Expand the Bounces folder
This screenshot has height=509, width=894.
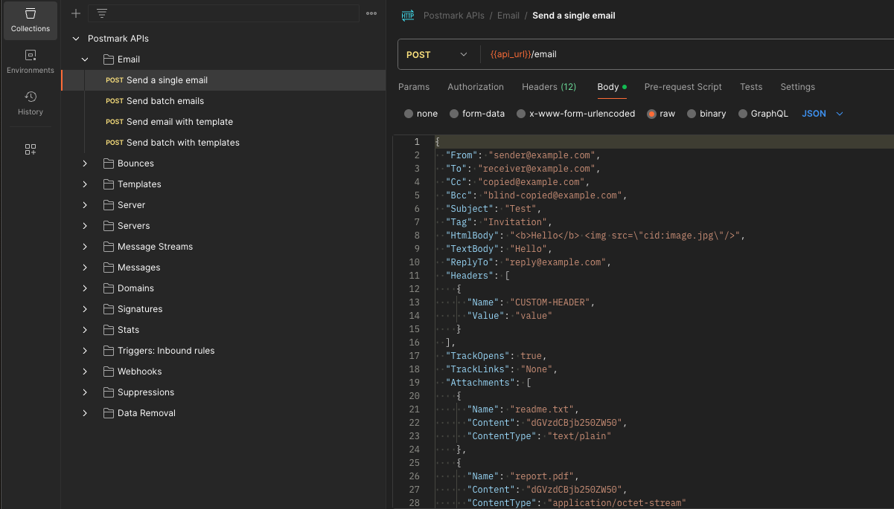85,163
